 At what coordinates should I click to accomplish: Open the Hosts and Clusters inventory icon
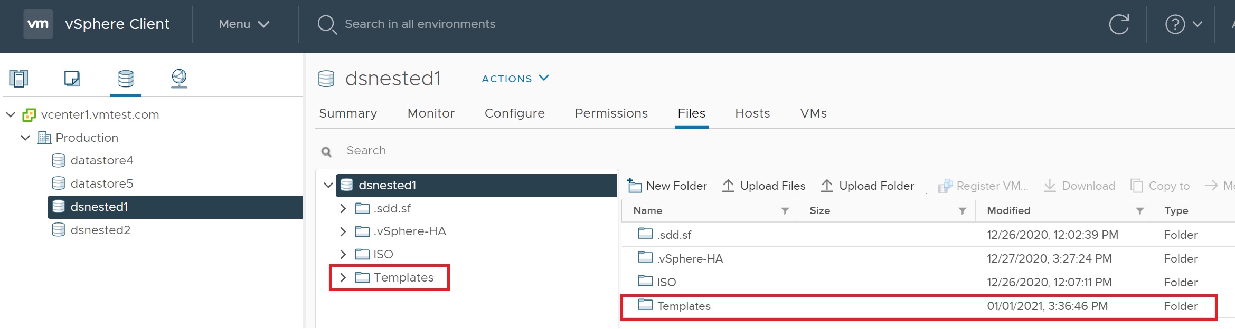coord(18,79)
